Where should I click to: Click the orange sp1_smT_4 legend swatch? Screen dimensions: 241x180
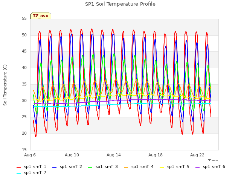click(x=126, y=167)
